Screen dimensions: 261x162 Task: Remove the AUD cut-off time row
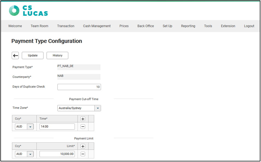(83, 127)
